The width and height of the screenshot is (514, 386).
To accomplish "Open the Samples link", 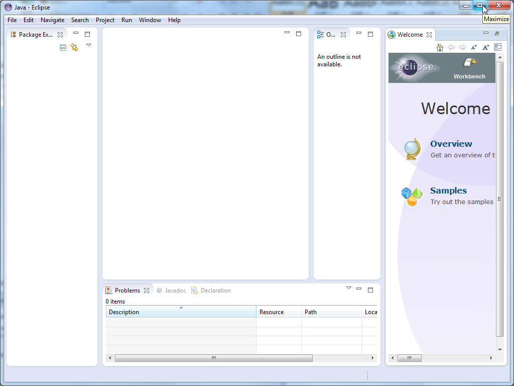I will (x=448, y=190).
